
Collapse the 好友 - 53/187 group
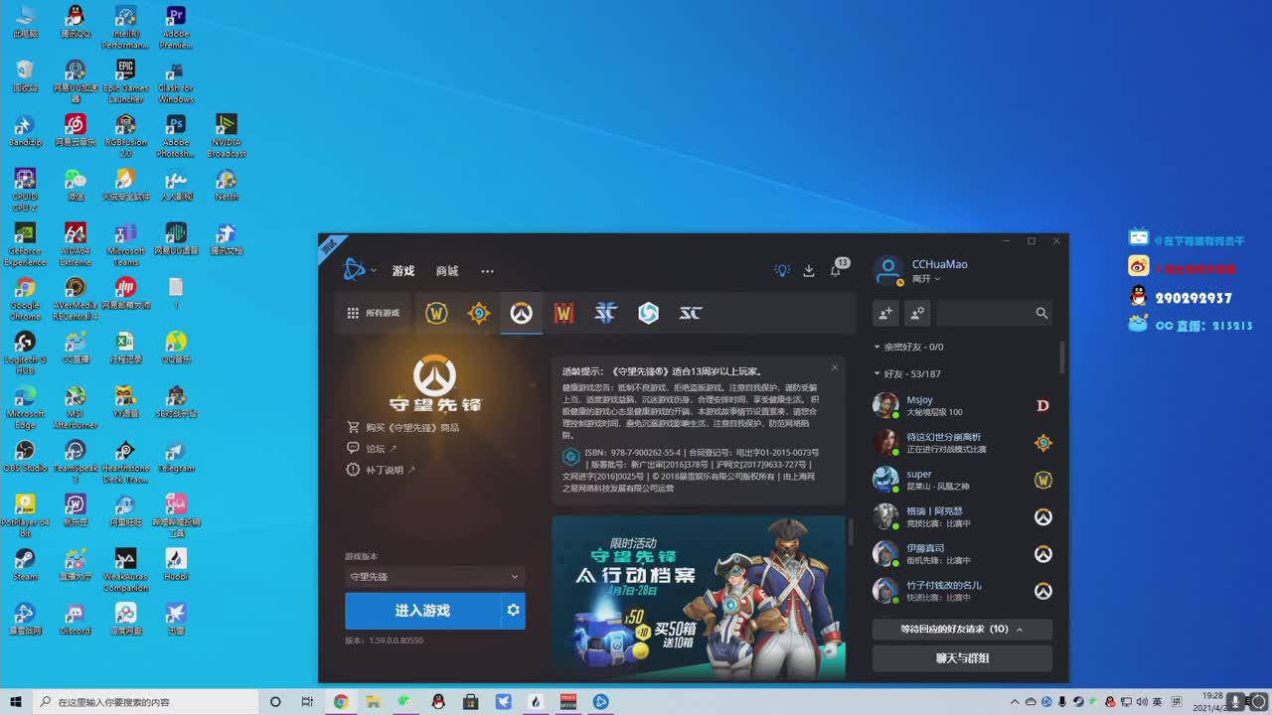coord(906,373)
